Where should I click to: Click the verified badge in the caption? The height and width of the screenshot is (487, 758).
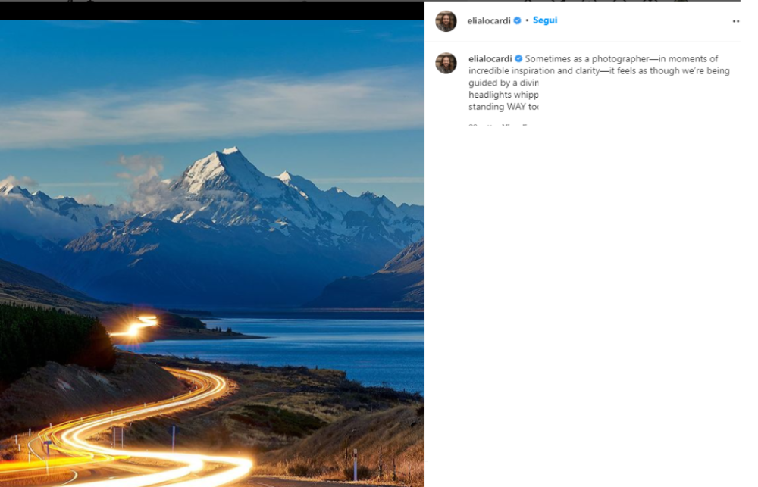tap(518, 58)
